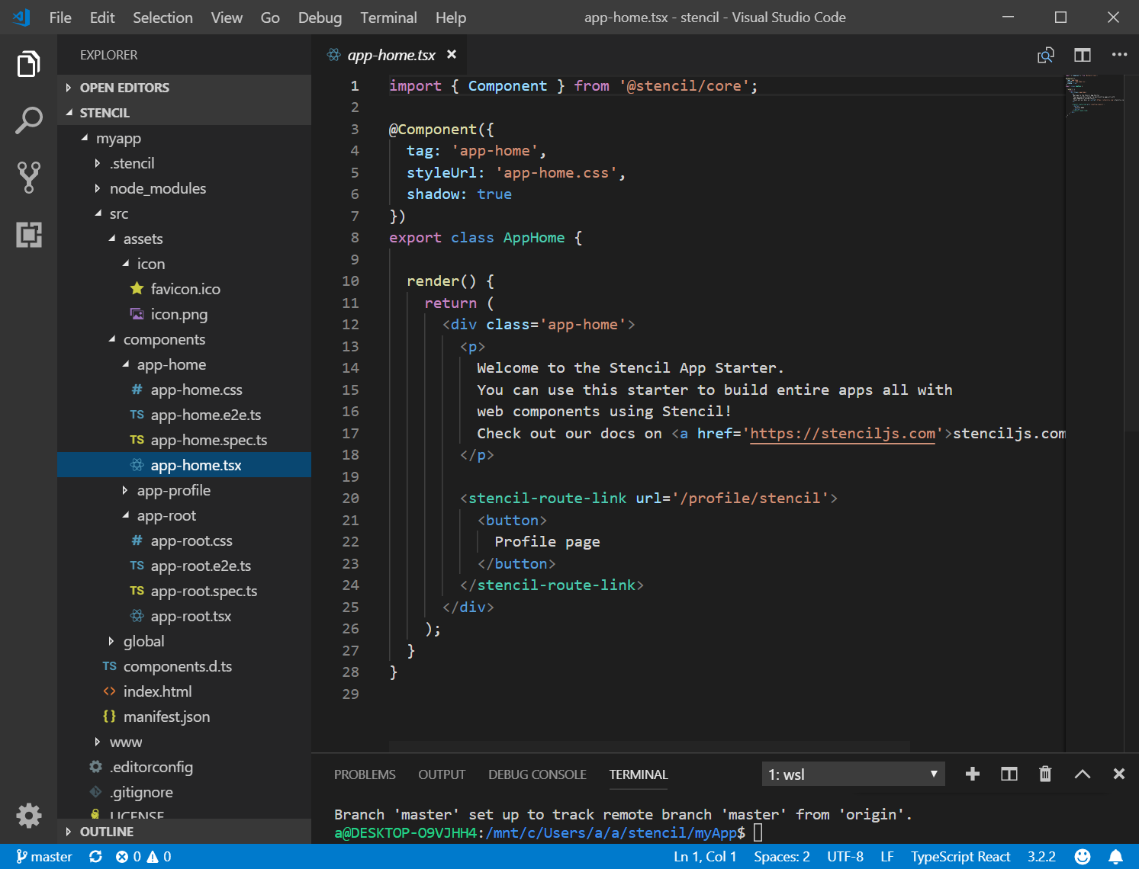Click the master branch indicator
The height and width of the screenshot is (869, 1139).
click(44, 857)
